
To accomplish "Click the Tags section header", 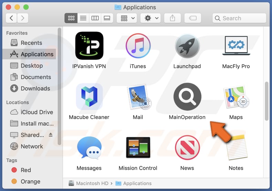I will click(12, 160).
